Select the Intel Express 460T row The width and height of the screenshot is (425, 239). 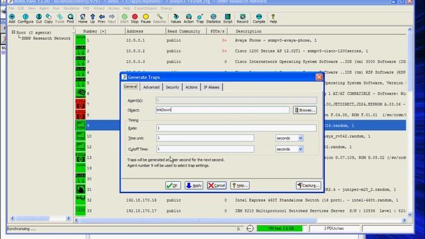pos(317,200)
